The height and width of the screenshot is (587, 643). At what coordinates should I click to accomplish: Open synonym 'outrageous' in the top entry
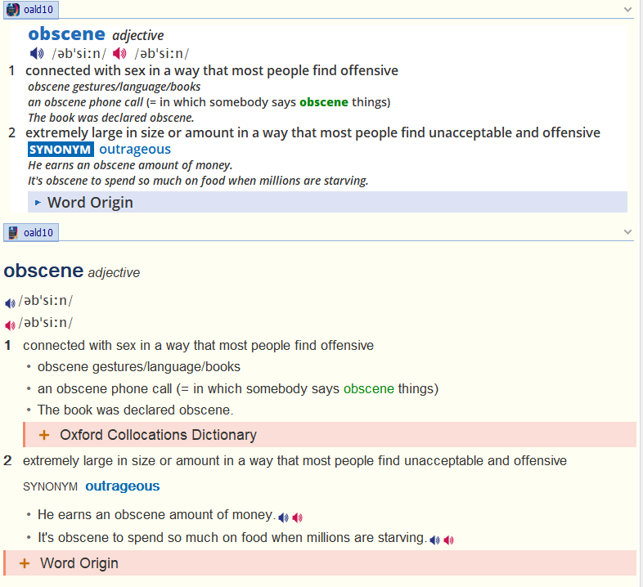pos(135,149)
